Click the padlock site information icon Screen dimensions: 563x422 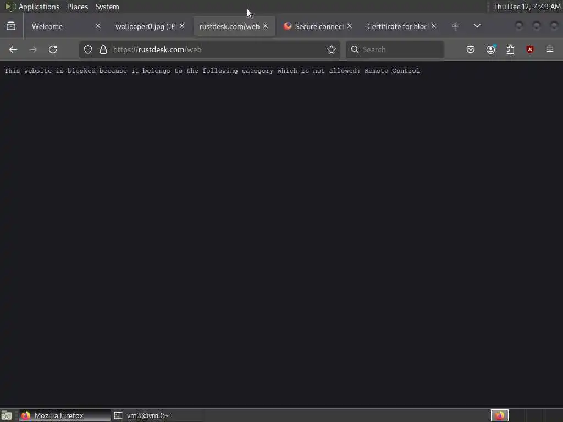[103, 49]
